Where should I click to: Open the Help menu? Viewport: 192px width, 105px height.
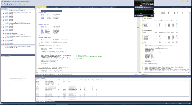tap(20, 3)
